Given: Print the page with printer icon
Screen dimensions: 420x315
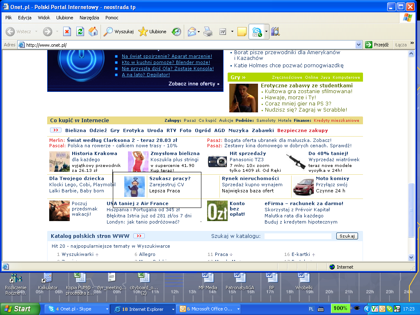Looking at the screenshot, I should (208, 32).
